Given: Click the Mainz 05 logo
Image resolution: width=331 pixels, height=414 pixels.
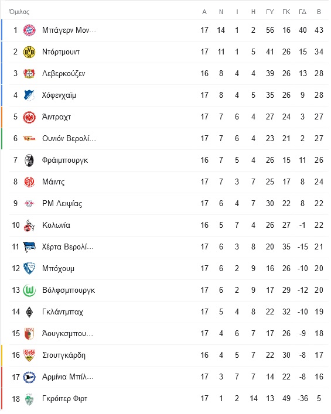Looking at the screenshot, I should coord(29,182).
